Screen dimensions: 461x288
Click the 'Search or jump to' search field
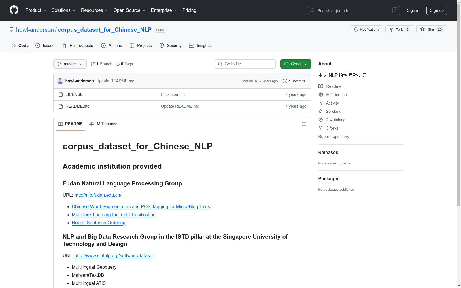point(354,10)
